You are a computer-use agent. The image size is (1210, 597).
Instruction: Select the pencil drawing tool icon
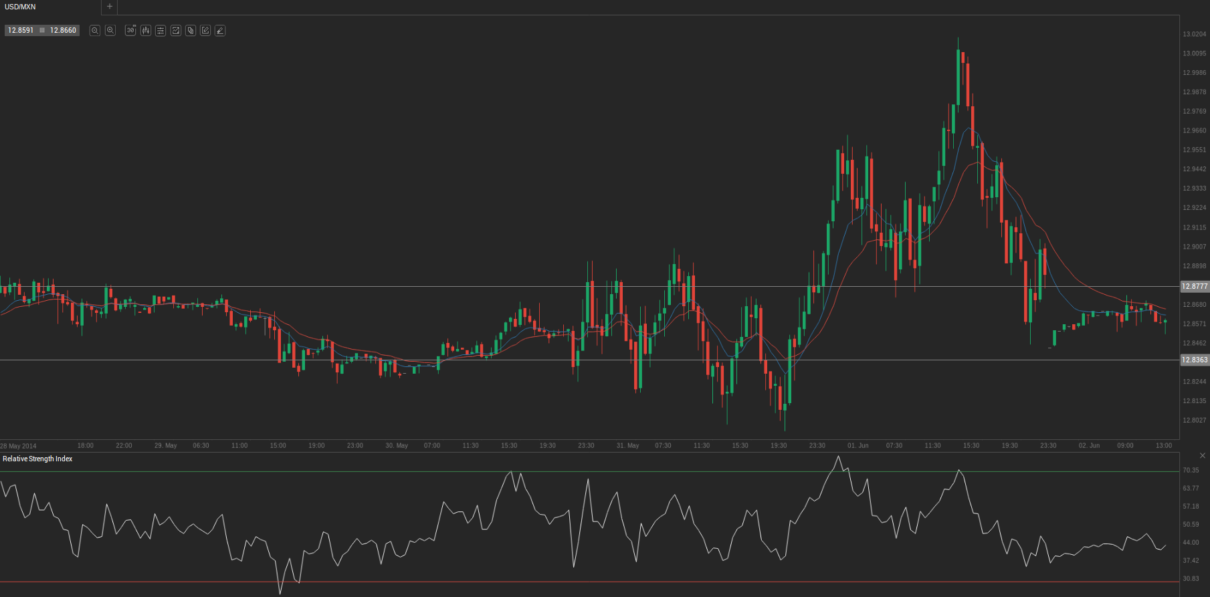[220, 31]
